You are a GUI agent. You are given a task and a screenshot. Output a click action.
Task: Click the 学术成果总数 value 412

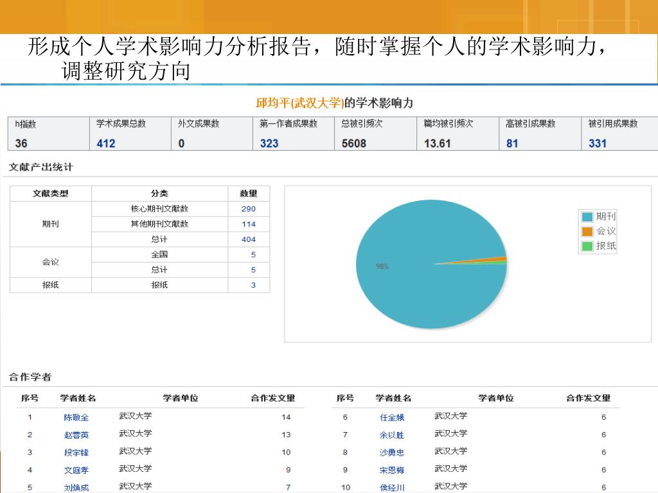[106, 143]
